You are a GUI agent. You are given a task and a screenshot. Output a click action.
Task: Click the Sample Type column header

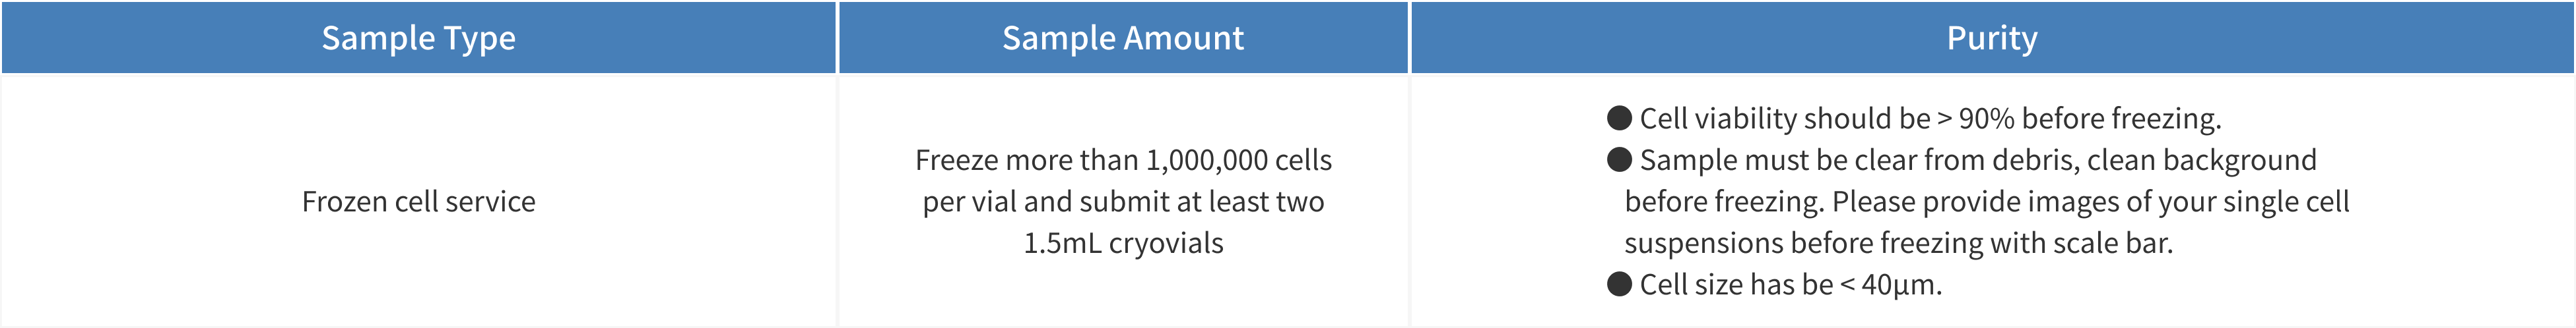pos(418,38)
